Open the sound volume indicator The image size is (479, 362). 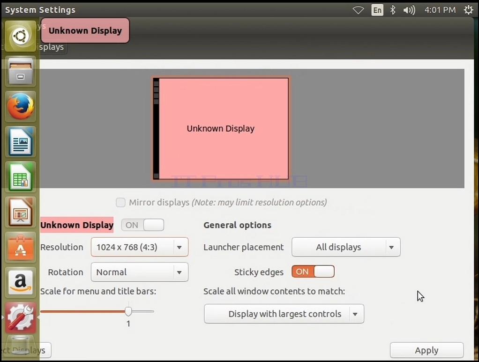click(x=409, y=10)
